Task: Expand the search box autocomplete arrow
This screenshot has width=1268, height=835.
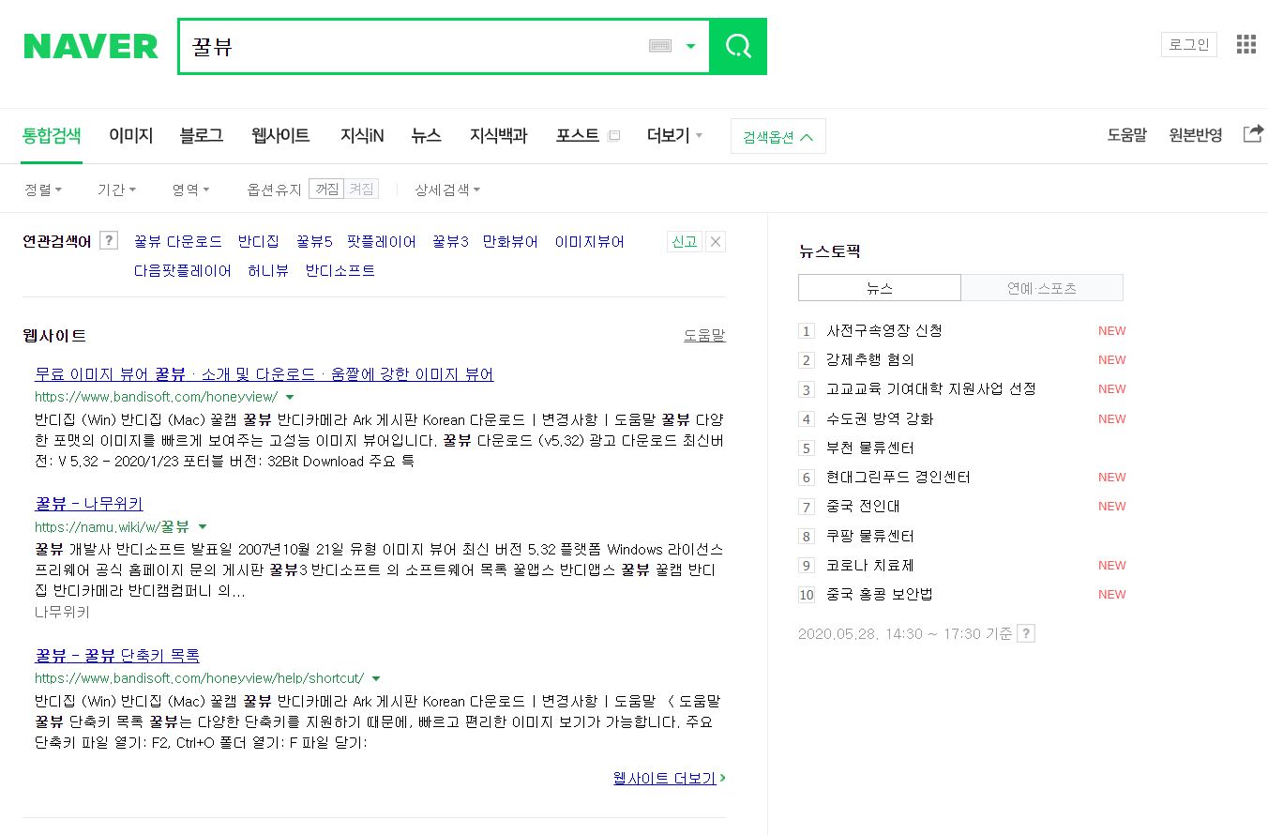Action: click(x=691, y=46)
